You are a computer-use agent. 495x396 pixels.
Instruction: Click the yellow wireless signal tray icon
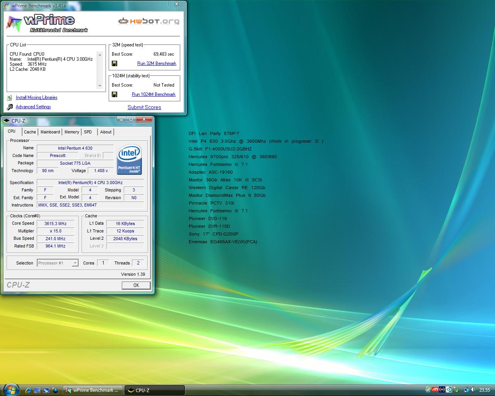click(442, 389)
